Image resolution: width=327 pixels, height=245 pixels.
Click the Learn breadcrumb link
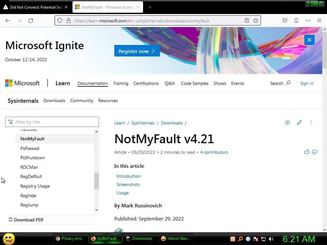120,123
